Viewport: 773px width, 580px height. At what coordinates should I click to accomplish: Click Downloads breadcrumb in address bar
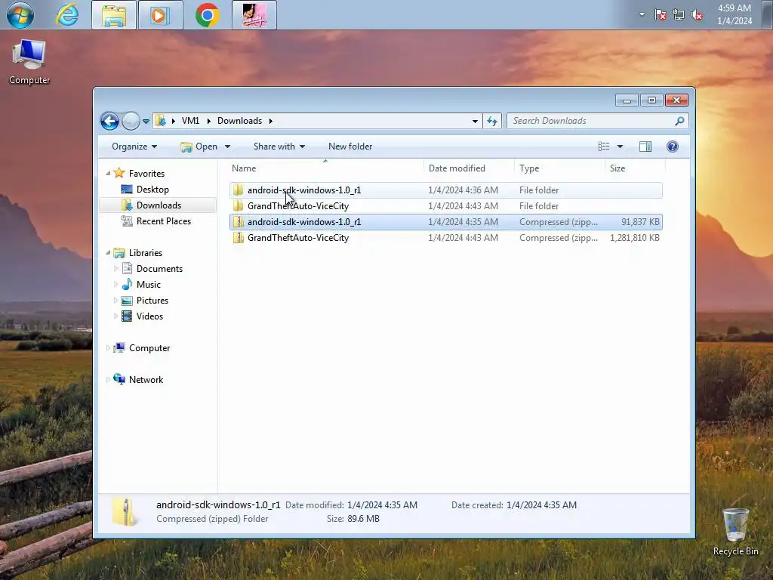tap(239, 121)
